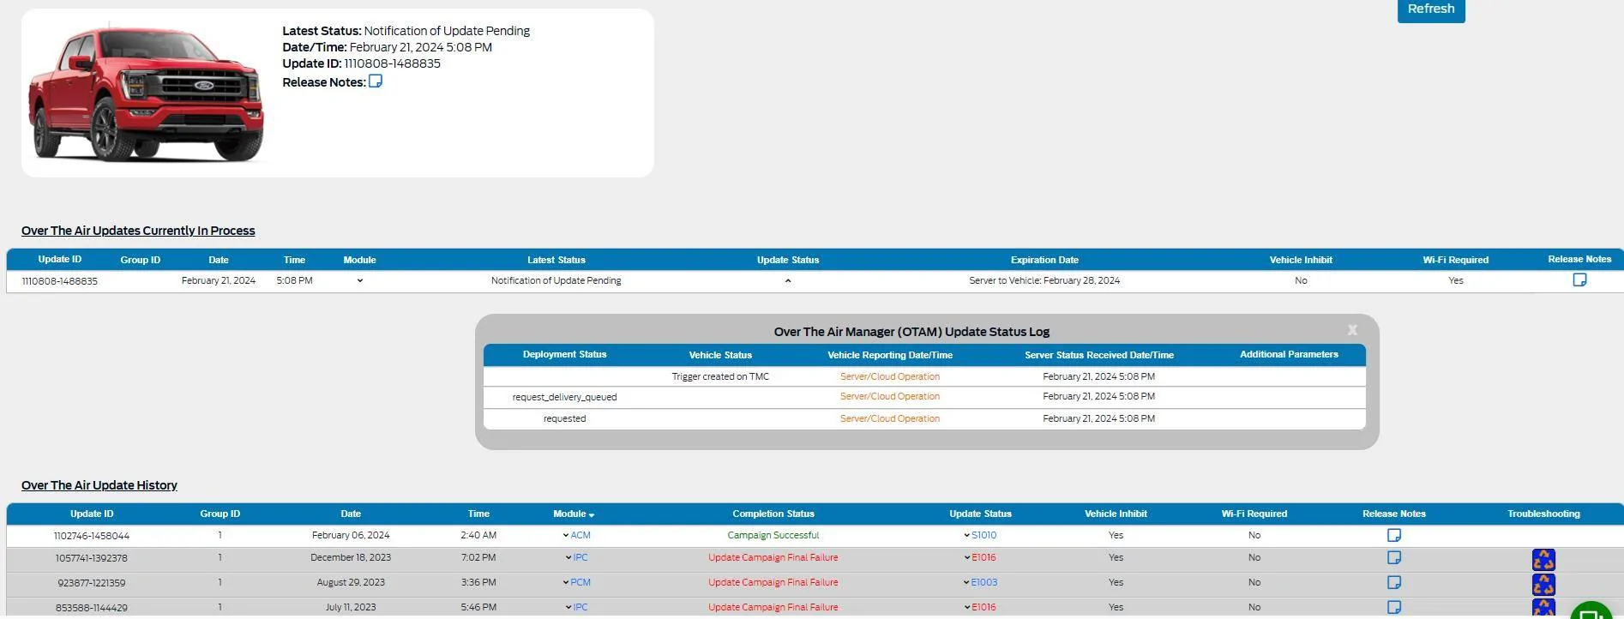1624x619 pixels.
Task: Open E1003 update status link
Action: (x=984, y=582)
